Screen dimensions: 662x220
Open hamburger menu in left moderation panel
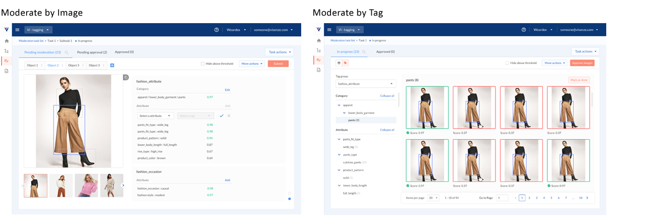point(18,30)
